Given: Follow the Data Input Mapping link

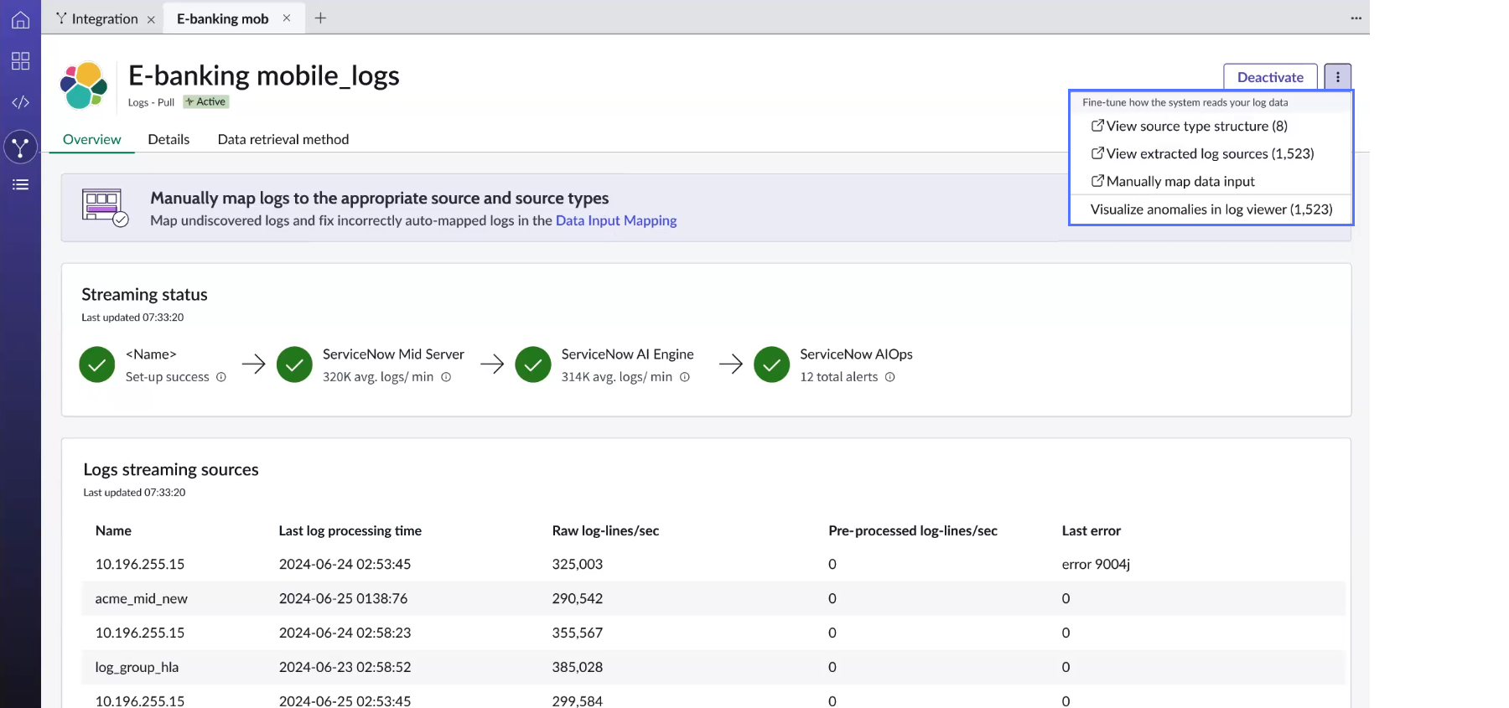Looking at the screenshot, I should (x=616, y=220).
